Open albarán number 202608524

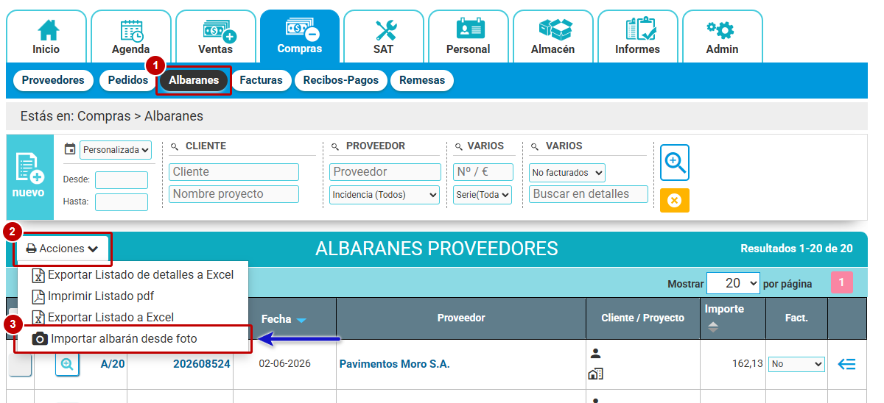[x=202, y=364]
